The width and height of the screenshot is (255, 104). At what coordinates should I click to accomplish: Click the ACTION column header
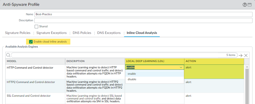(x=214, y=61)
